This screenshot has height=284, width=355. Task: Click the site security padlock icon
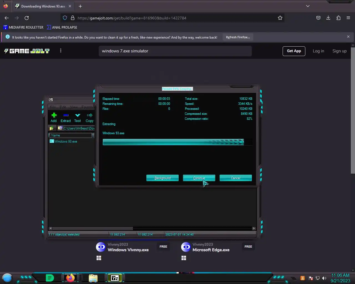click(x=73, y=18)
